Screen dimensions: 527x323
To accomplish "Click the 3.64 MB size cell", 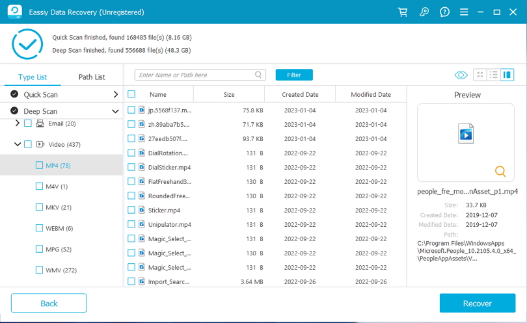I will click(x=252, y=281).
